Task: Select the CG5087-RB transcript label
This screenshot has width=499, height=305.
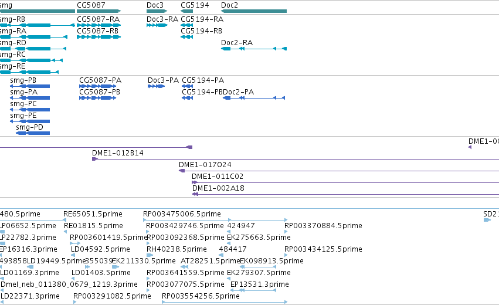Action: [98, 31]
